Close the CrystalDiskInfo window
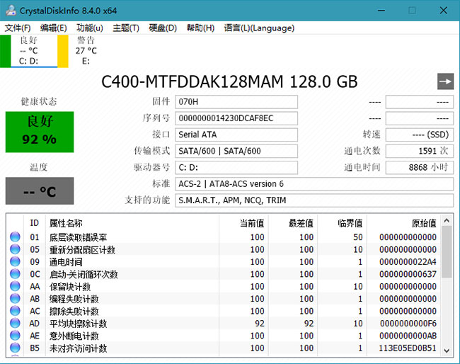 point(444,11)
